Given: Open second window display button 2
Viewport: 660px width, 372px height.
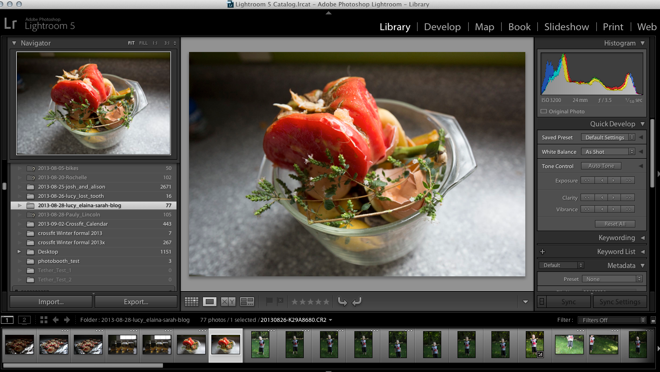Looking at the screenshot, I should click(24, 320).
